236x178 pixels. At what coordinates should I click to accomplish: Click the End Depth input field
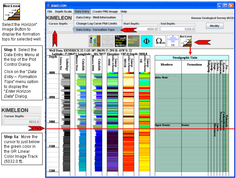click(x=177, y=29)
